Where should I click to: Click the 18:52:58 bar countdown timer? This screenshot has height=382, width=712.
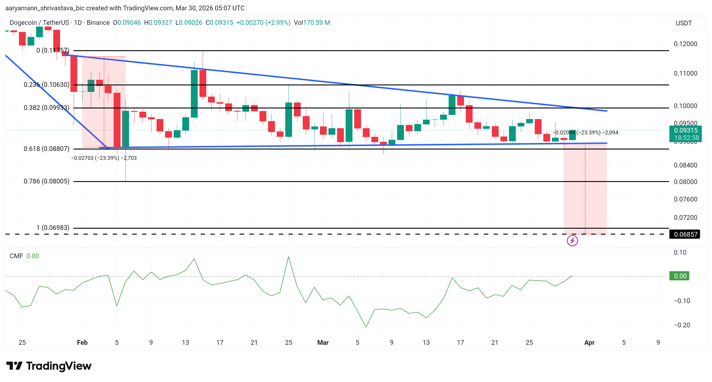click(686, 137)
